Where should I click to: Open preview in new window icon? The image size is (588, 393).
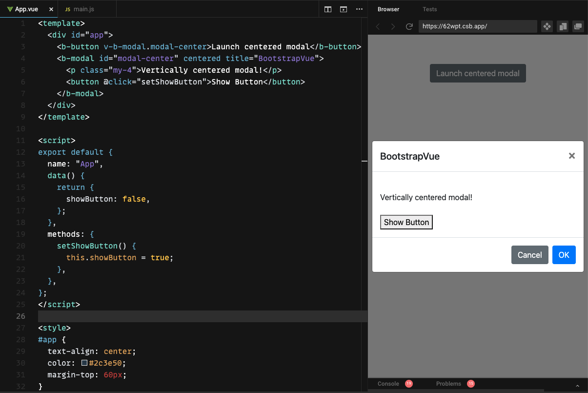578,26
